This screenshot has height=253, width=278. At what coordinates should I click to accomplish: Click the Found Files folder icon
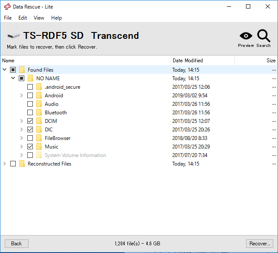pyautogui.click(x=22, y=70)
